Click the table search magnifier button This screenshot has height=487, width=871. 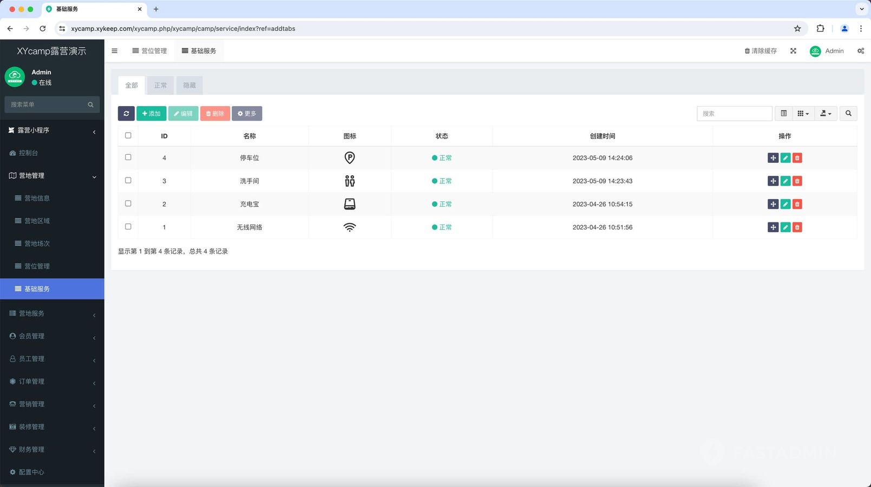click(848, 114)
